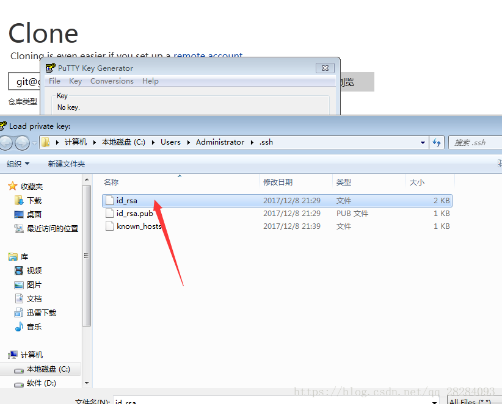Open the 图片 library
This screenshot has height=404, width=502.
(x=28, y=284)
